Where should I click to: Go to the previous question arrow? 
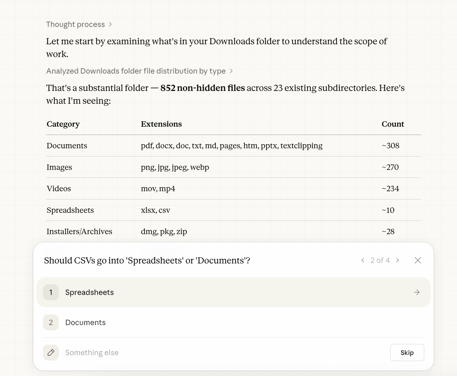click(363, 260)
